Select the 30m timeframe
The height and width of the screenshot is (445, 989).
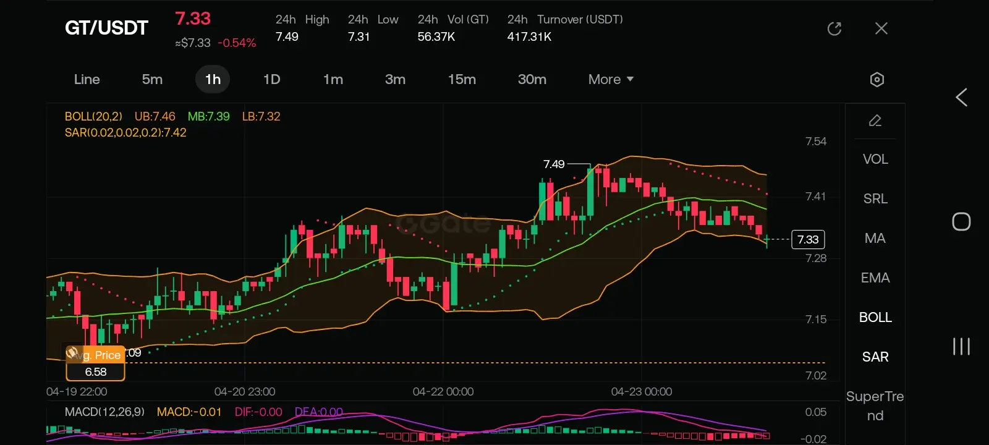(x=532, y=79)
